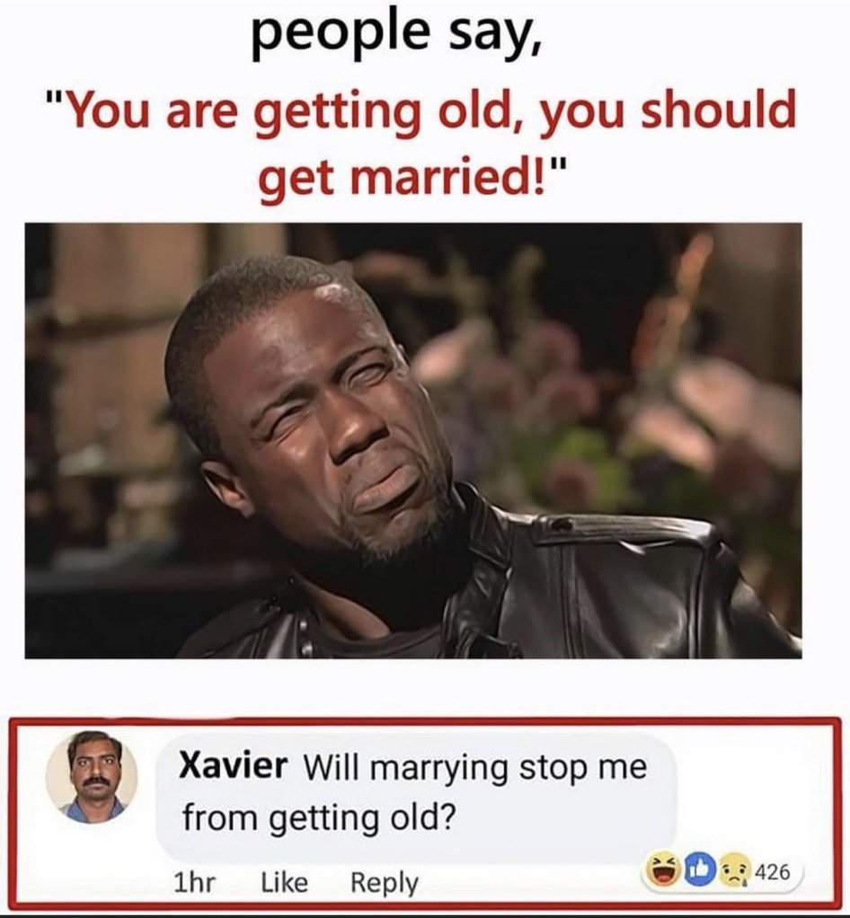Open the 426 reactions count
This screenshot has height=918, width=850.
[x=772, y=872]
